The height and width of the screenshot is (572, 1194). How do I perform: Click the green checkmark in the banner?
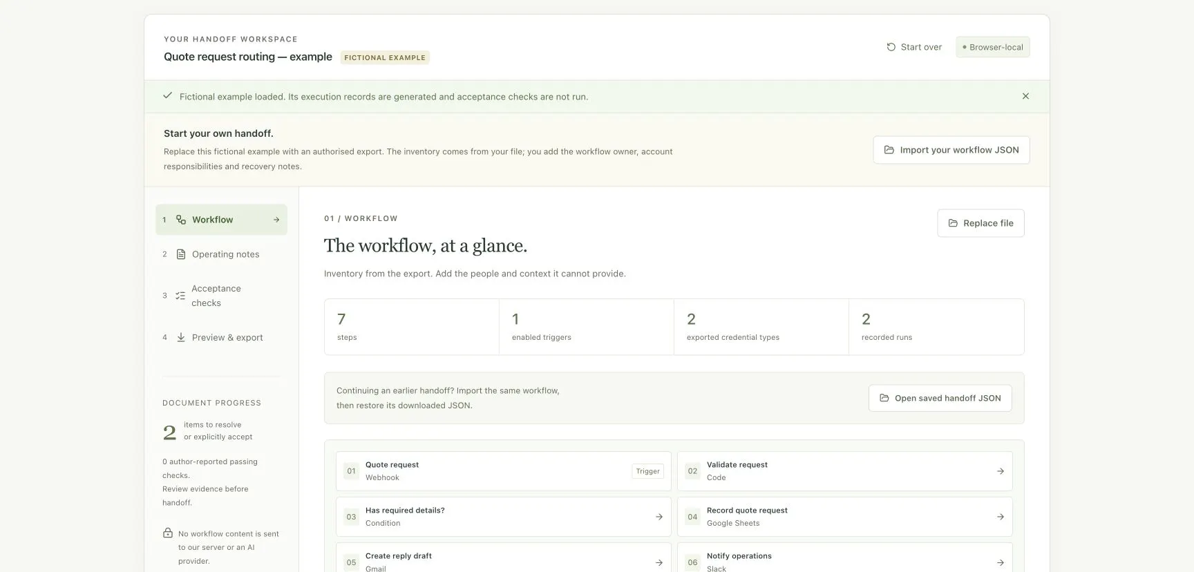point(167,95)
